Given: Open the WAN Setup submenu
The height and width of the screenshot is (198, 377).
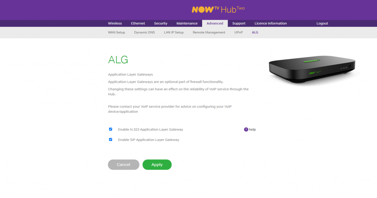Looking at the screenshot, I should (x=116, y=32).
